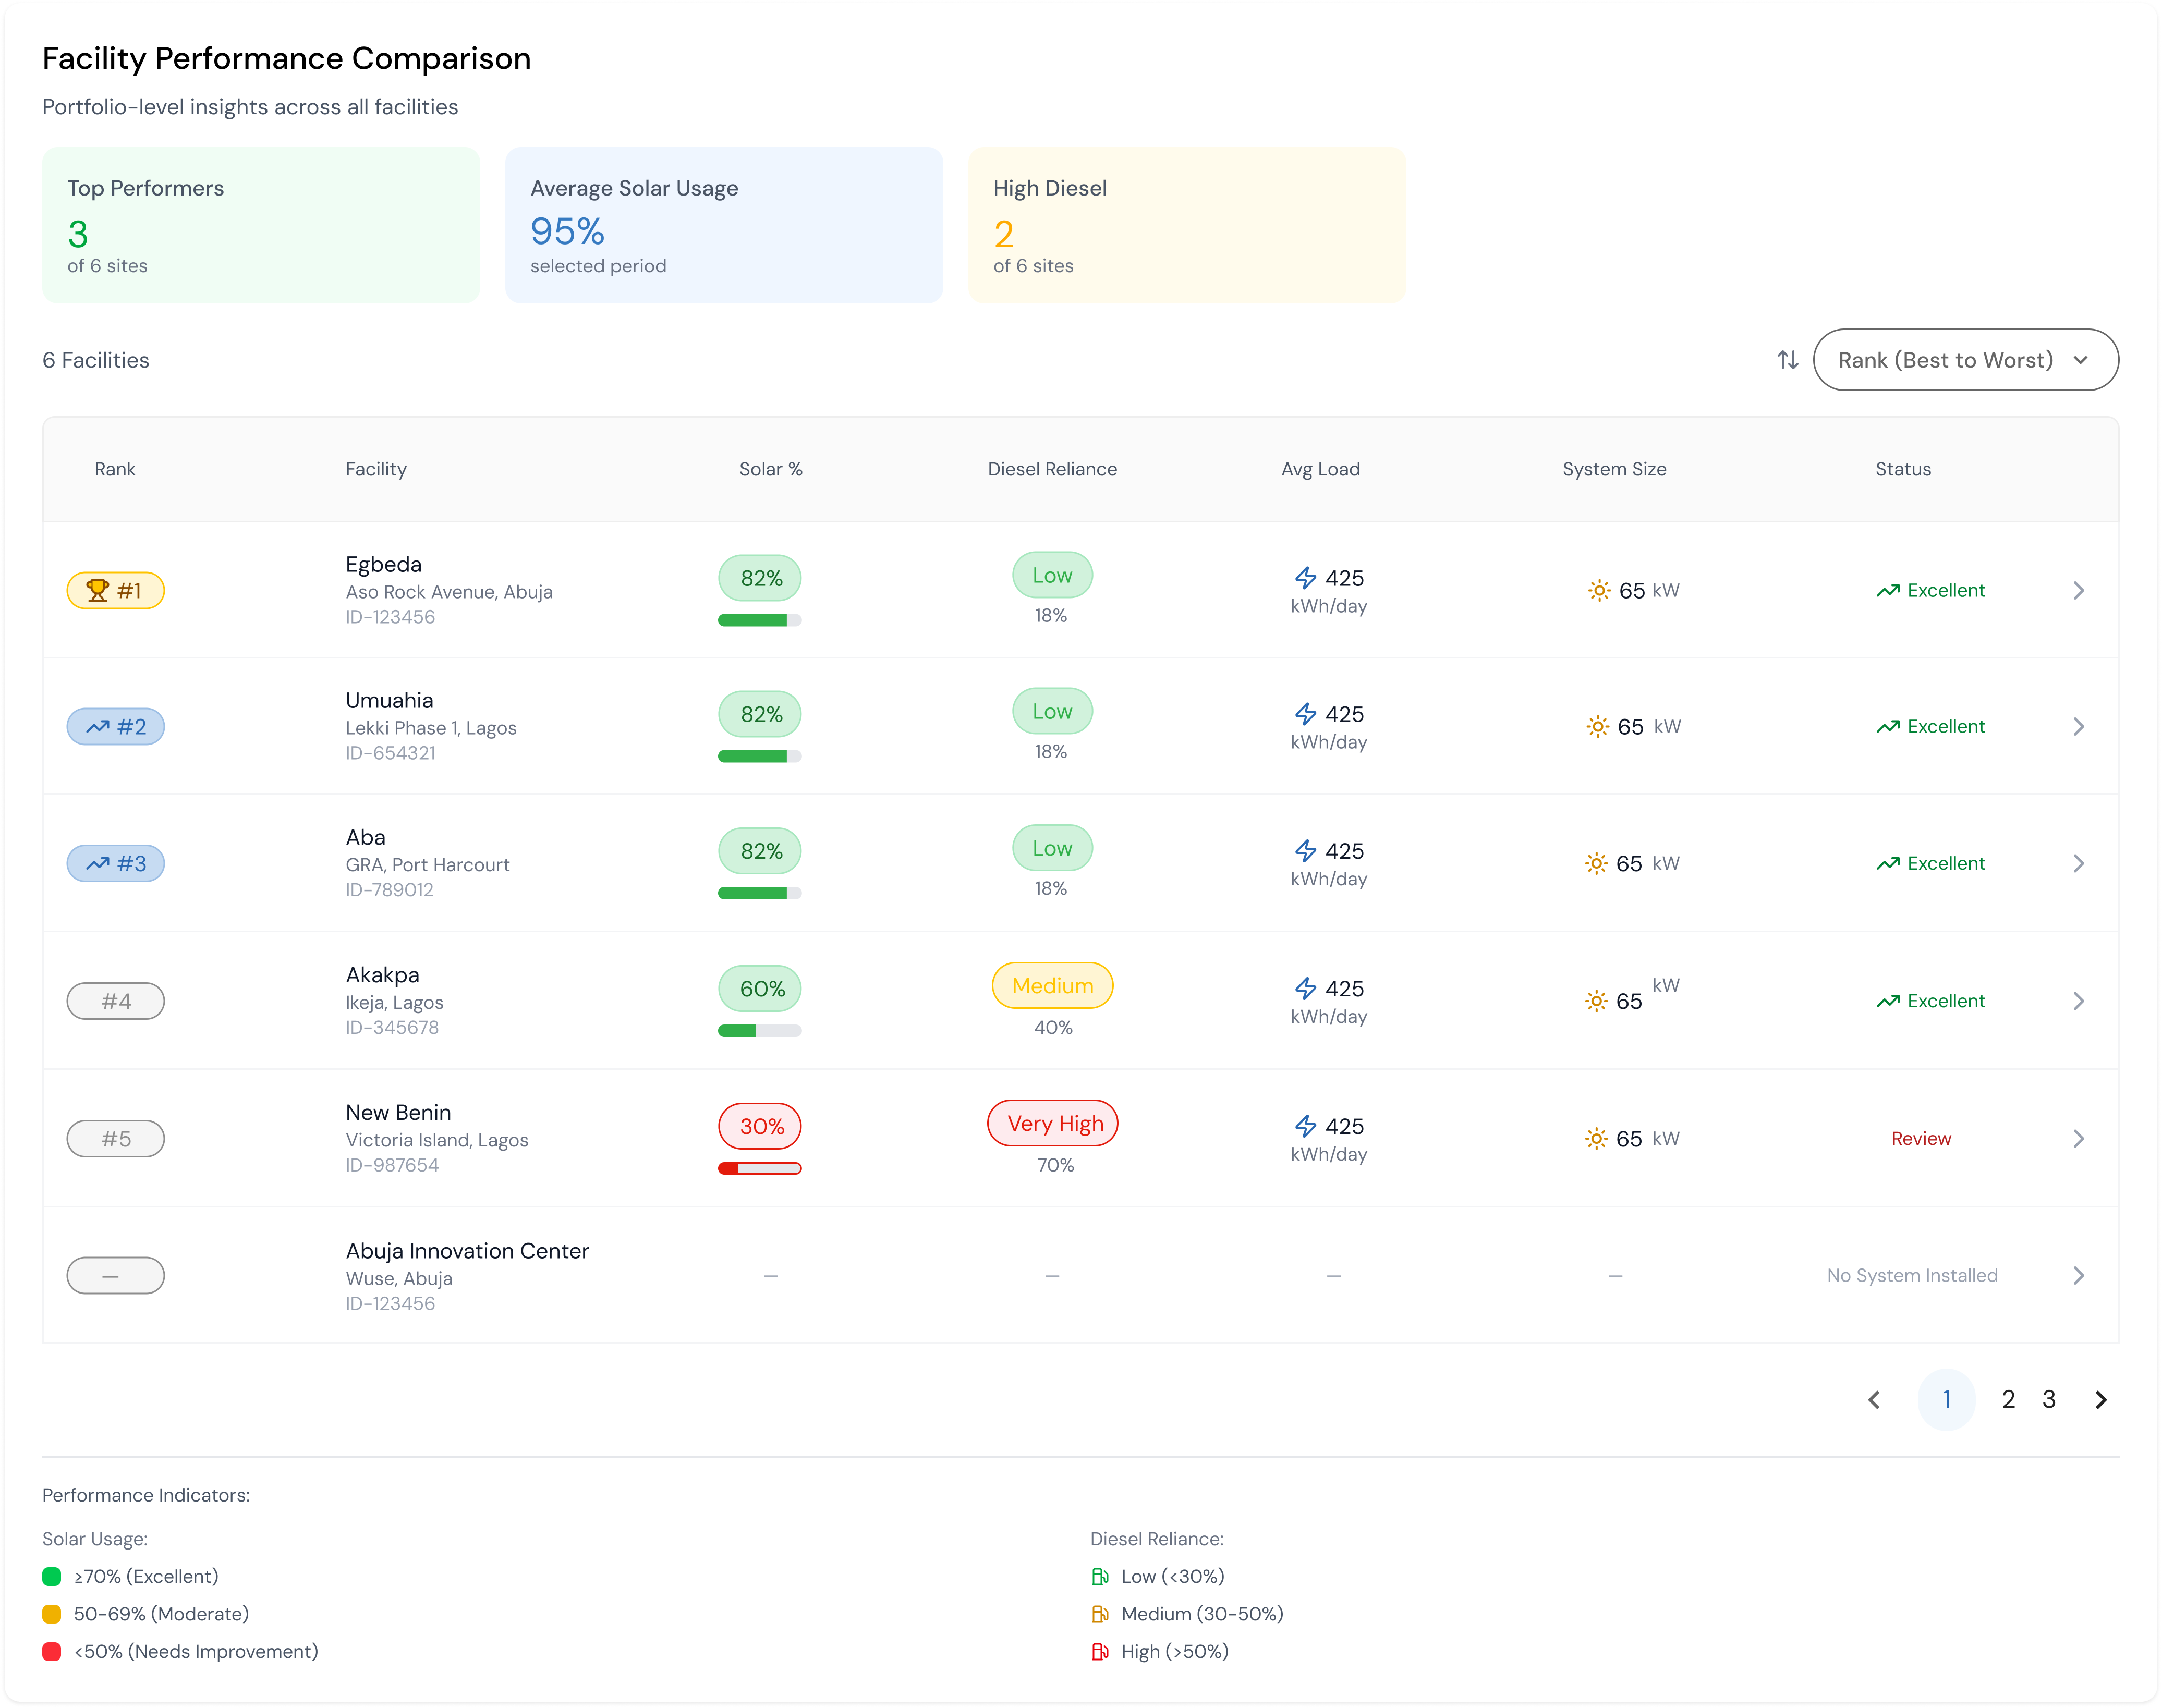The image size is (2162, 1708).
Task: Click the #4 rank badge
Action: tap(116, 1001)
